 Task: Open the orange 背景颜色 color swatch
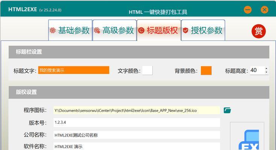206,70
